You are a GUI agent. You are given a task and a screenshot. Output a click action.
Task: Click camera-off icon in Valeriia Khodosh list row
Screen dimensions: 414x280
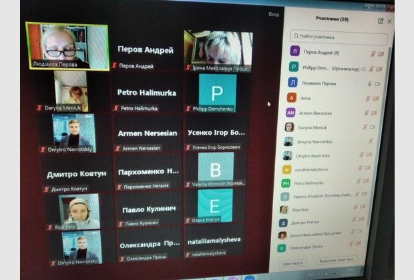[x=364, y=194]
